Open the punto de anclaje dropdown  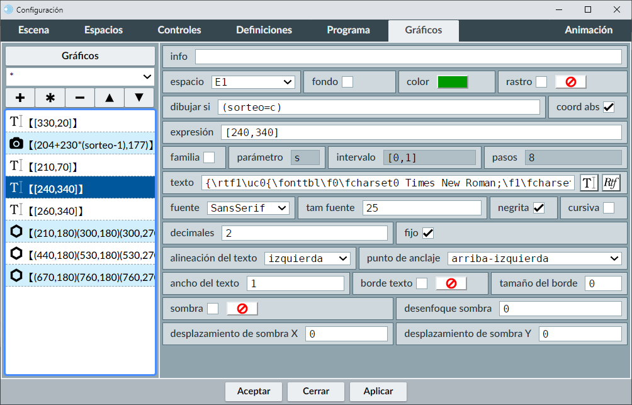point(534,258)
